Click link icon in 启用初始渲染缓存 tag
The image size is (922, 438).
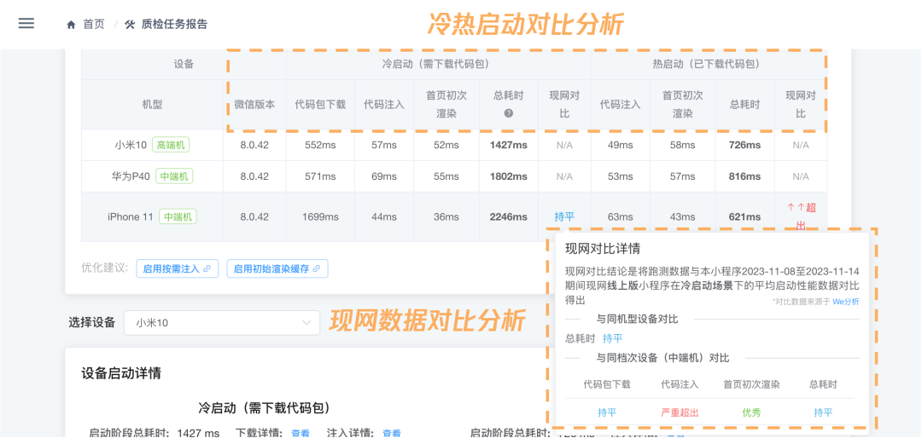point(317,269)
